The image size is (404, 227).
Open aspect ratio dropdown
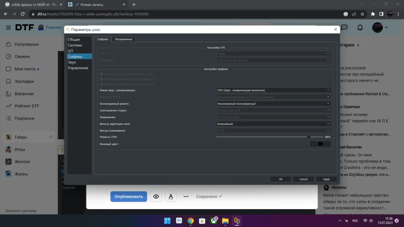[273, 110]
